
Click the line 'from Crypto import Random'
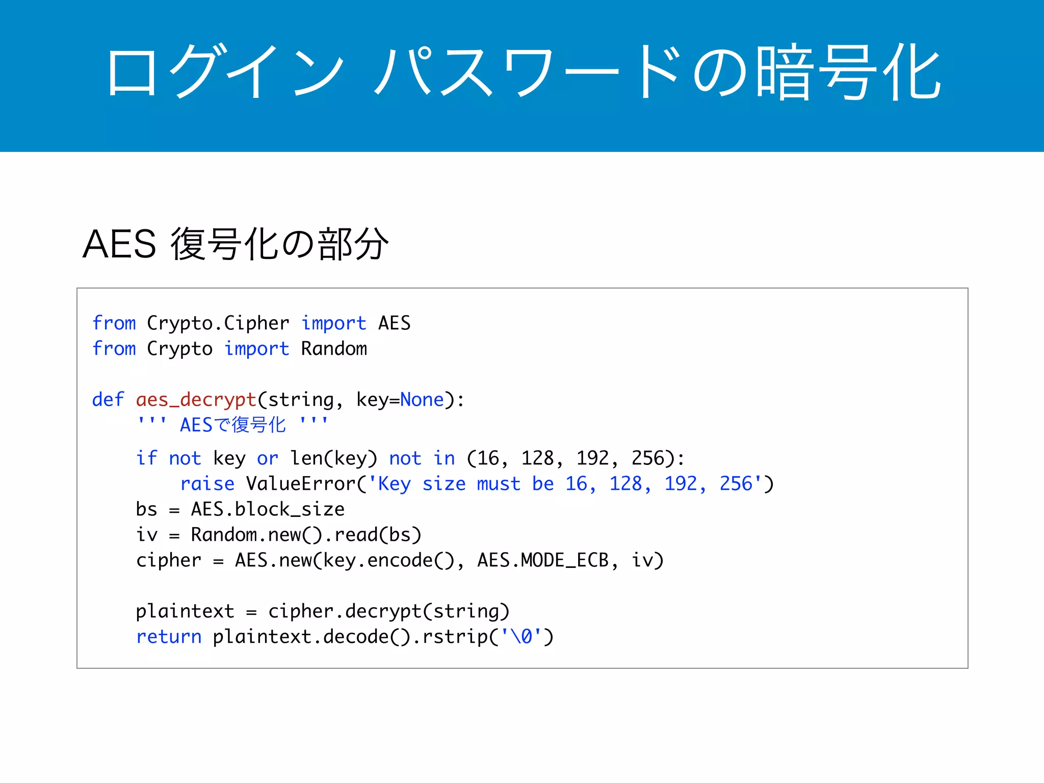click(x=229, y=349)
